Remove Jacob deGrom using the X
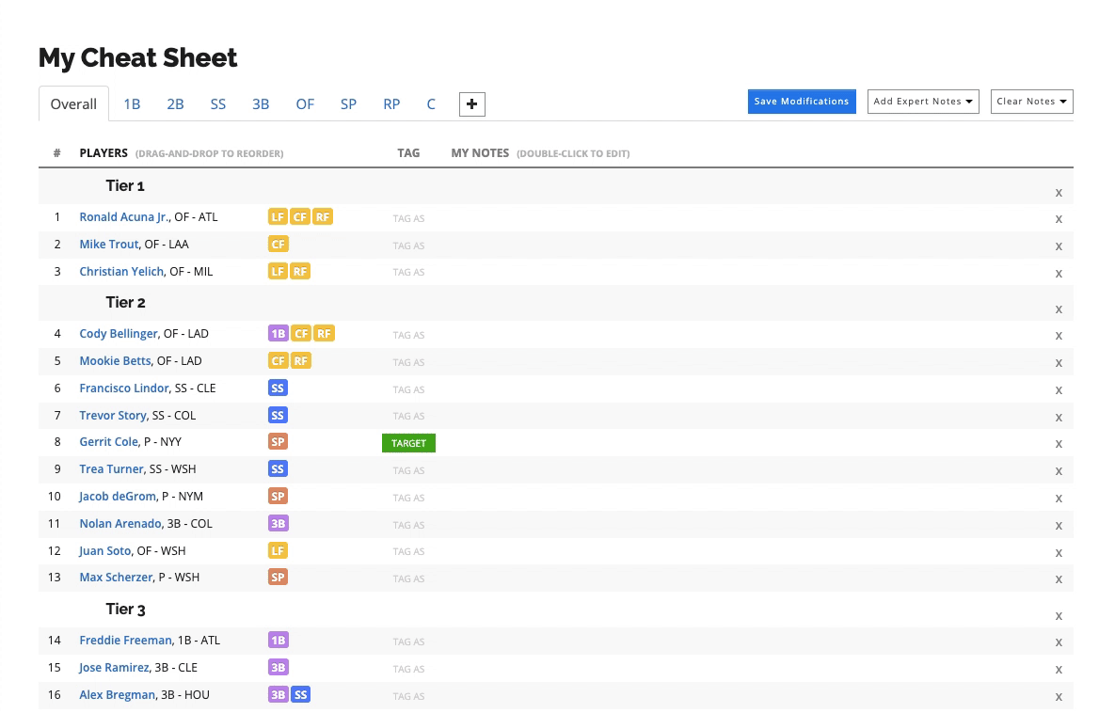 coord(1059,499)
